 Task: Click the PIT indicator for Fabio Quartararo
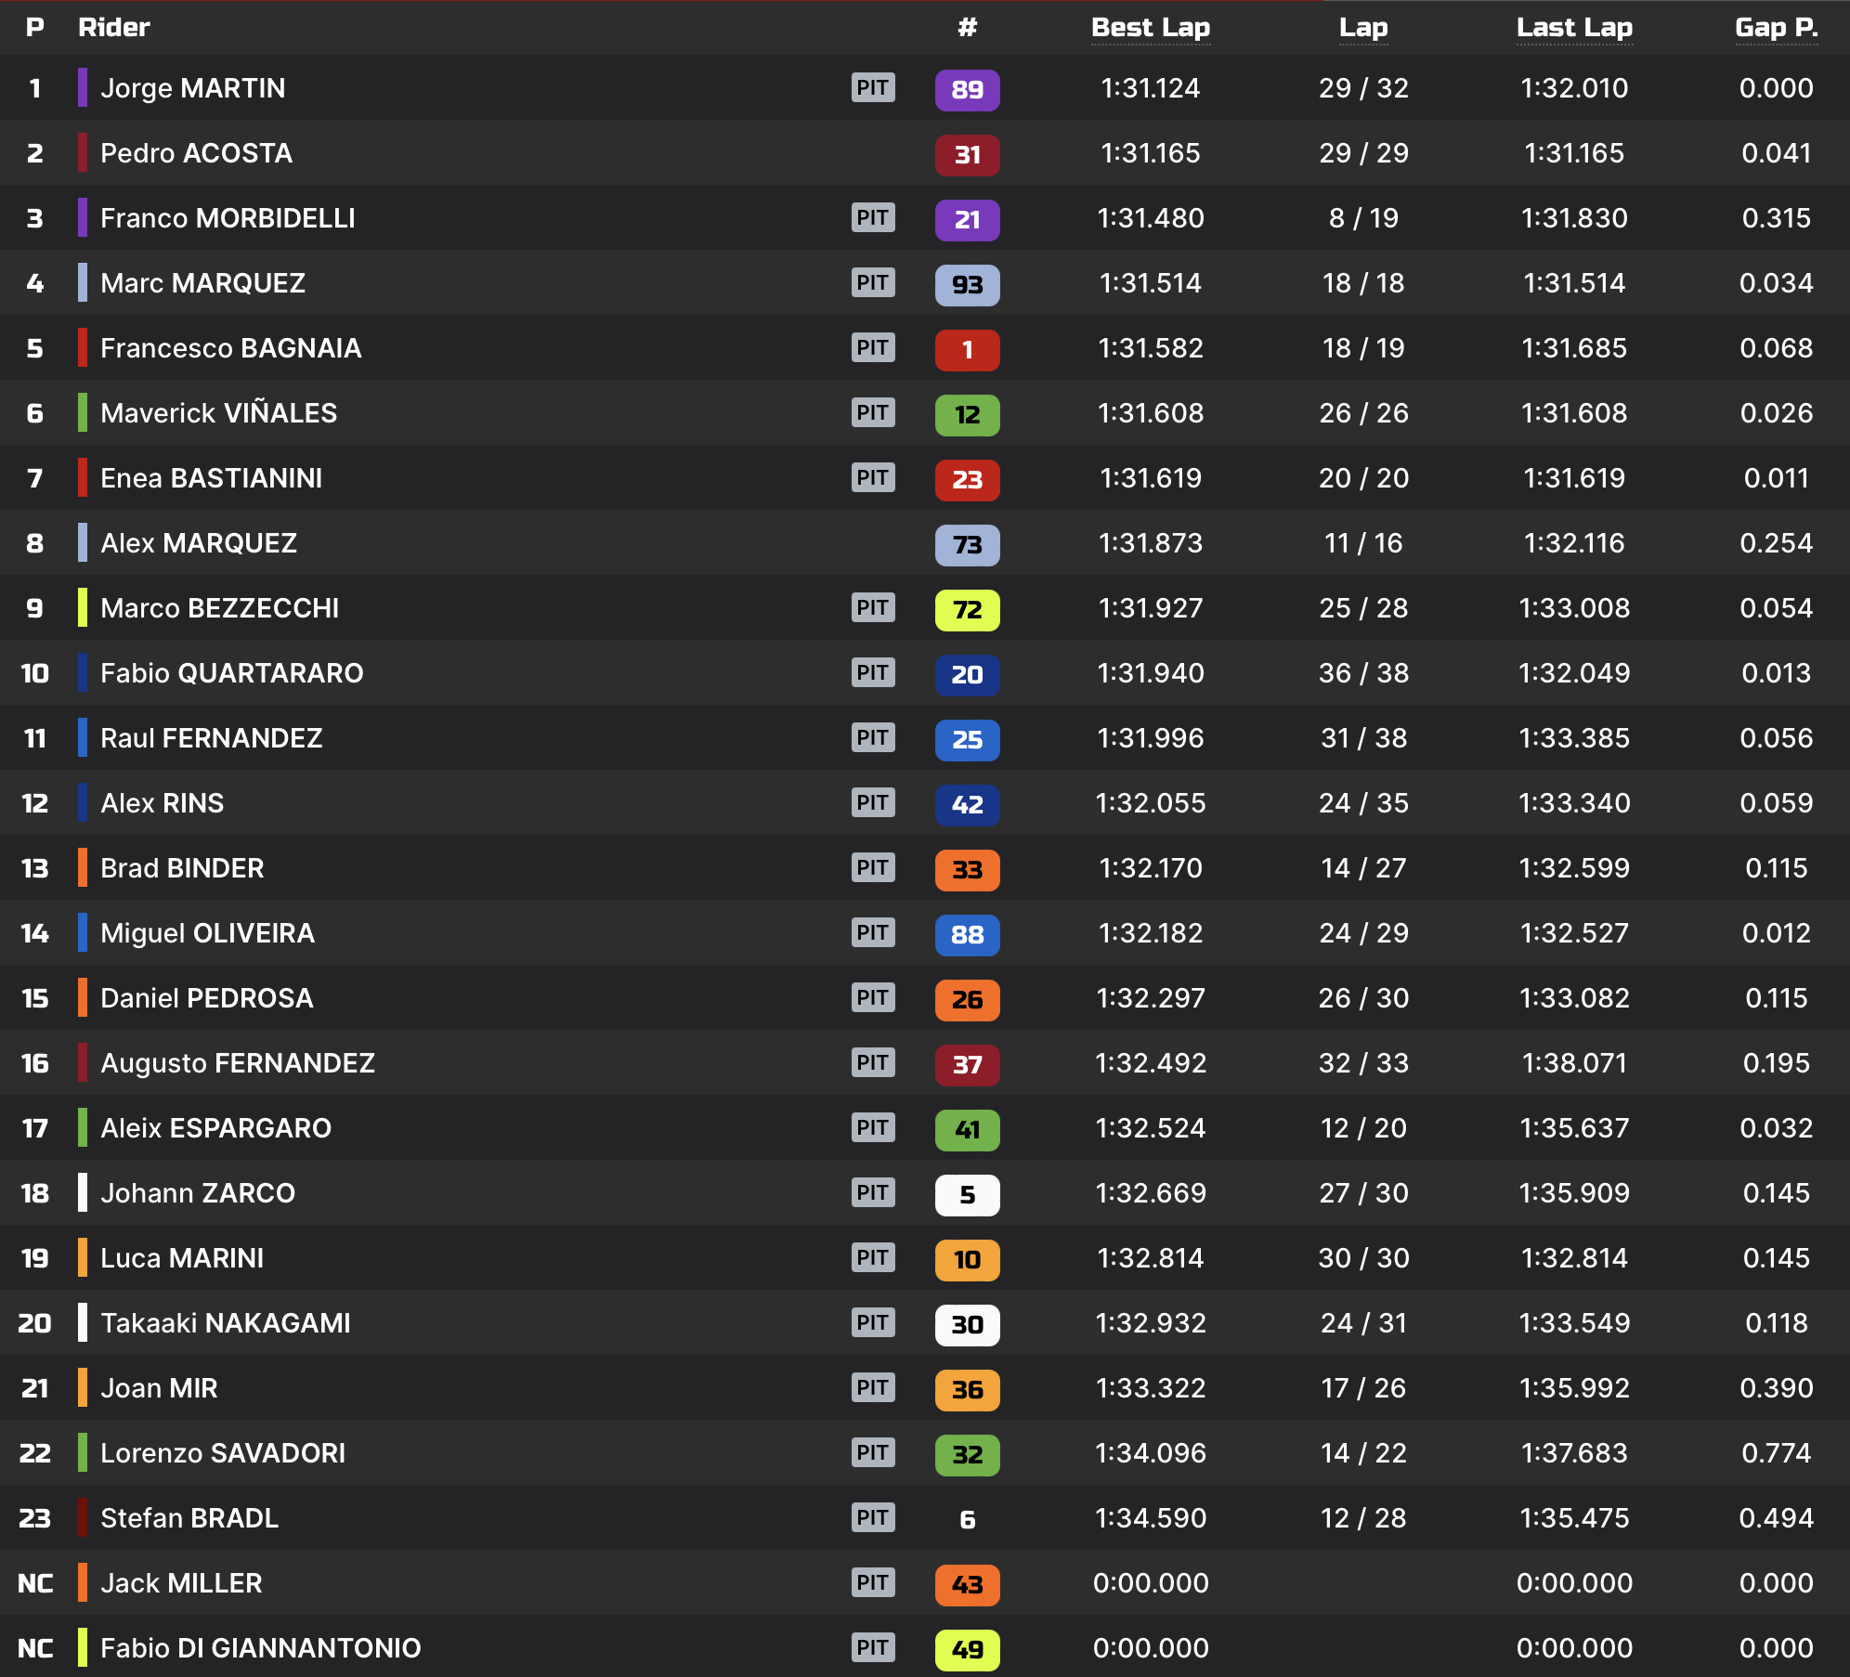click(x=872, y=673)
